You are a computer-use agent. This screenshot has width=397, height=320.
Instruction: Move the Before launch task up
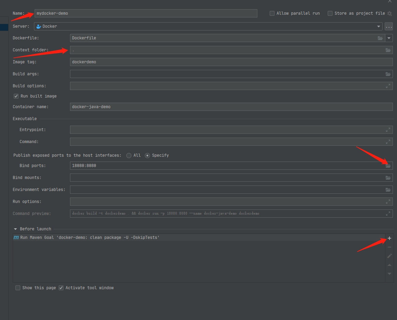pyautogui.click(x=389, y=265)
